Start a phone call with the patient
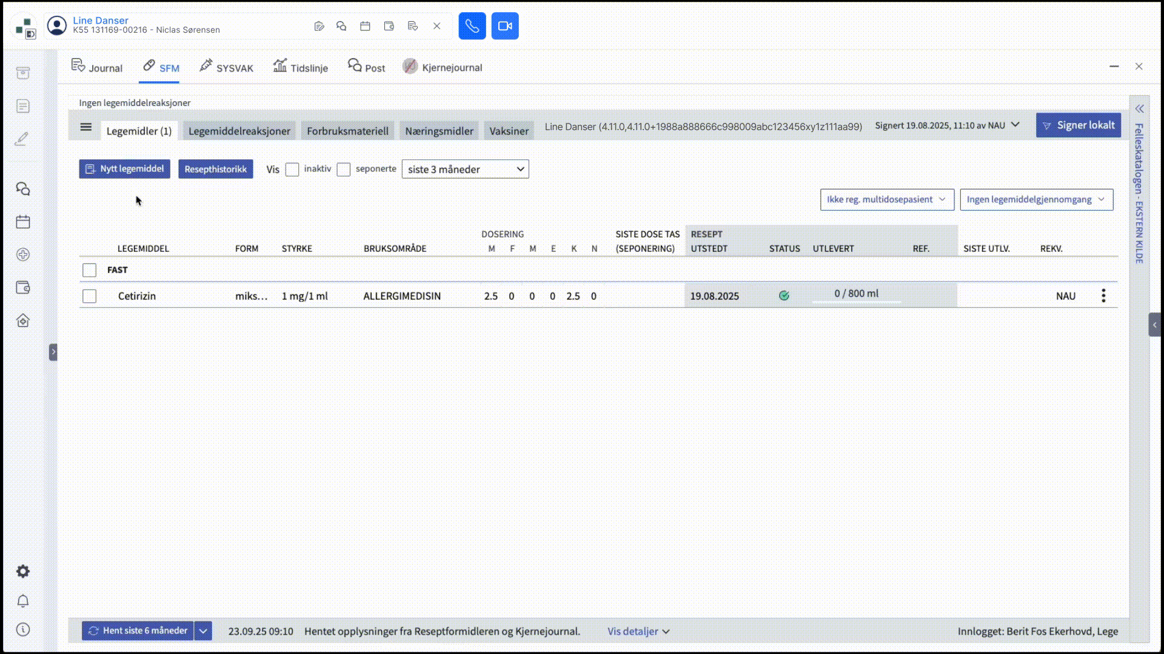Screen dimensions: 1164x654 tap(472, 26)
